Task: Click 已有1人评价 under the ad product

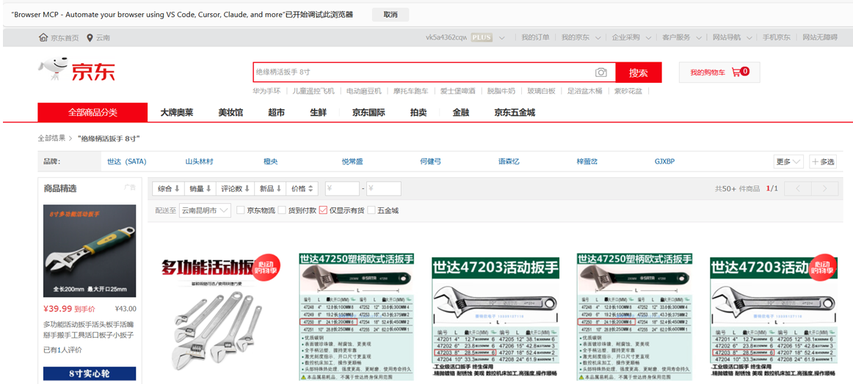Action: (62, 350)
